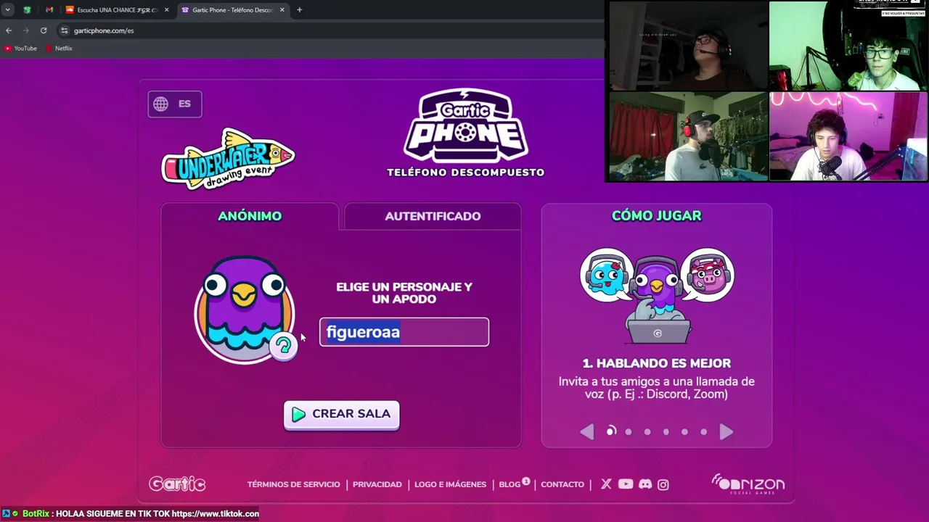
Task: Select the fourth how-to-play slide dot
Action: pos(666,432)
